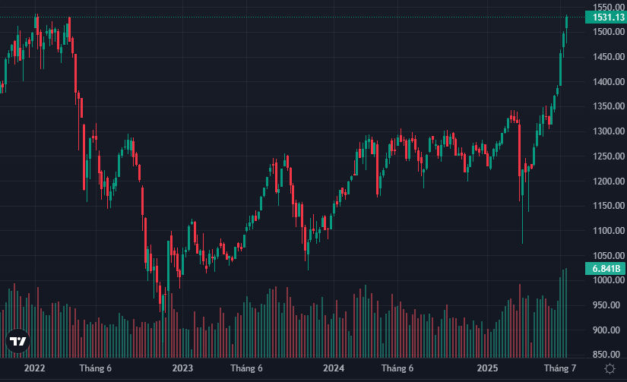The height and width of the screenshot is (382, 627).
Task: Click the 1150.00 price scale label
Action: 605,206
